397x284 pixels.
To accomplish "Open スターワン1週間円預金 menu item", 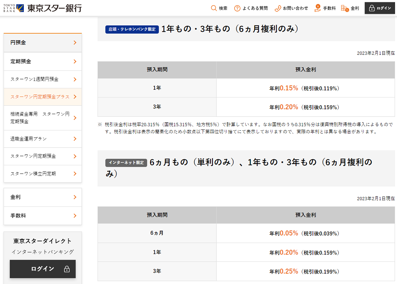I will pyautogui.click(x=43, y=79).
